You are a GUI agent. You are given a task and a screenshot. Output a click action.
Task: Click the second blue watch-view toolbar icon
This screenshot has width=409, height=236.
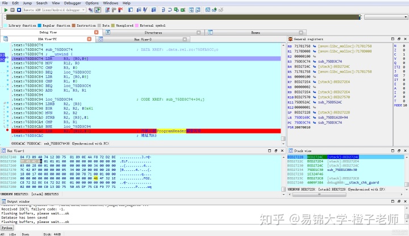pos(198,10)
